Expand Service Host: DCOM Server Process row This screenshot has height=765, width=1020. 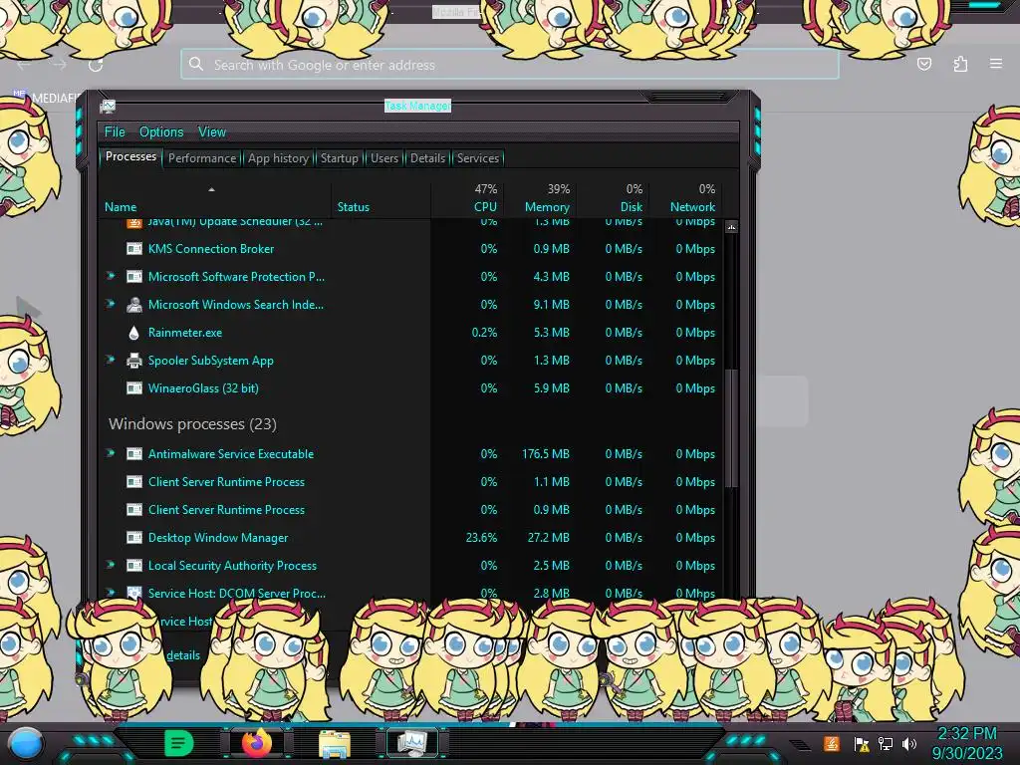(x=111, y=593)
